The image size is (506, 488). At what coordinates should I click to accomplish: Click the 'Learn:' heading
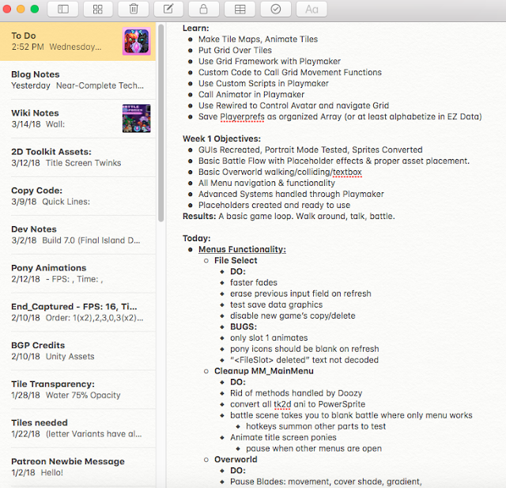point(196,28)
